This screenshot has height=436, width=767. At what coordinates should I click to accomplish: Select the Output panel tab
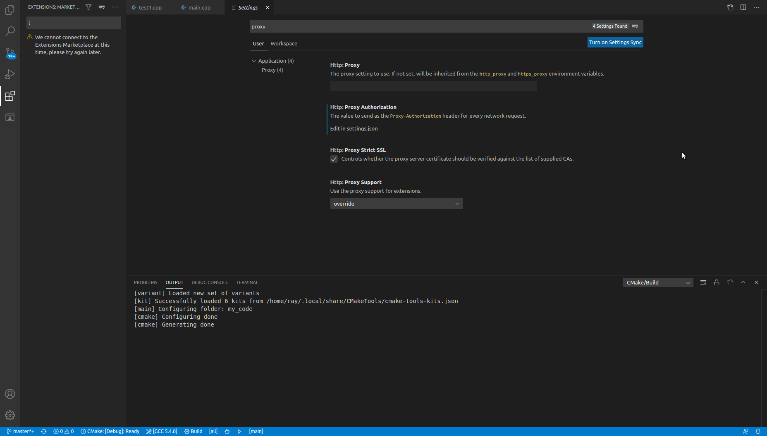coord(174,282)
